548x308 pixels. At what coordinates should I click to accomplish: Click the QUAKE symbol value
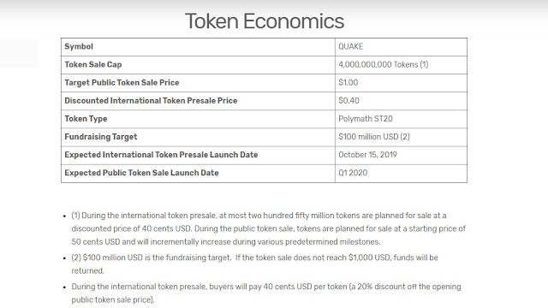tap(350, 46)
